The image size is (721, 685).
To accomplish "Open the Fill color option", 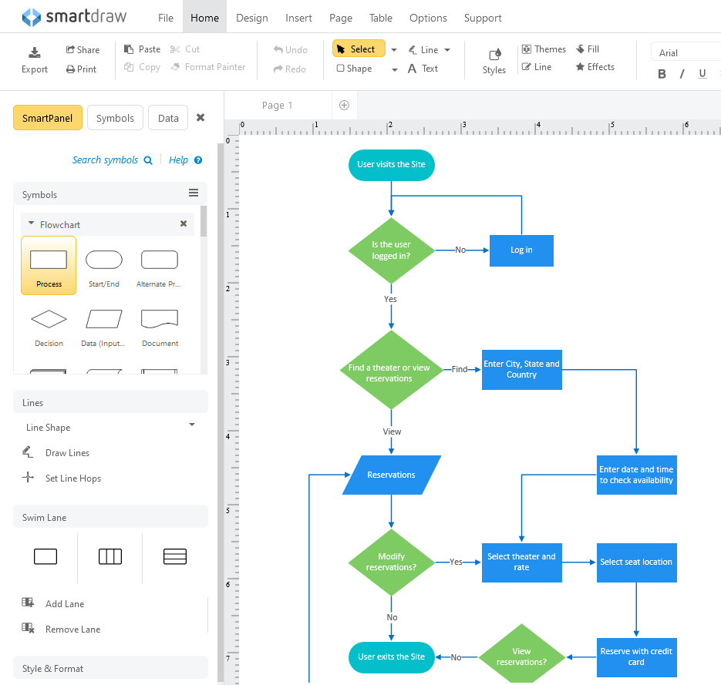I will (x=588, y=49).
